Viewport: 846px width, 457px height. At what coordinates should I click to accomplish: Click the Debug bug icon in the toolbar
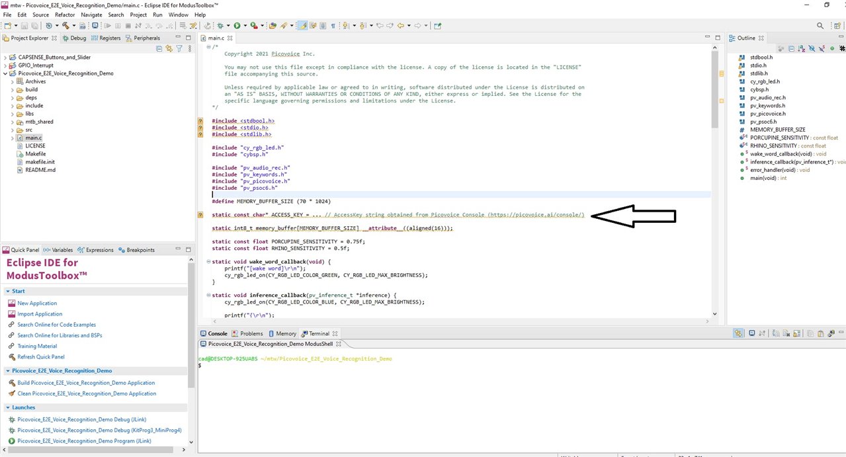point(220,26)
